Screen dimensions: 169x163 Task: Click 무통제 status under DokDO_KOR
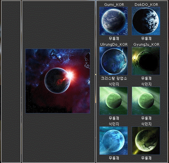point(146,39)
